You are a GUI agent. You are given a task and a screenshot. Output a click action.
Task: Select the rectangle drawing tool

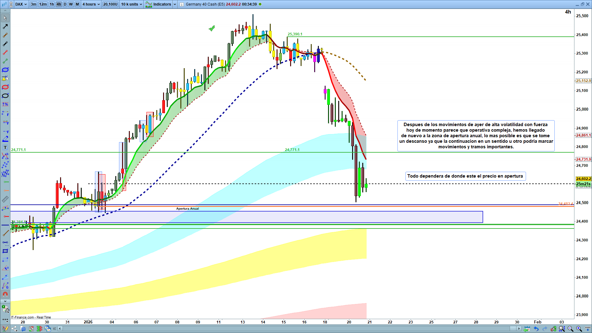5,251
